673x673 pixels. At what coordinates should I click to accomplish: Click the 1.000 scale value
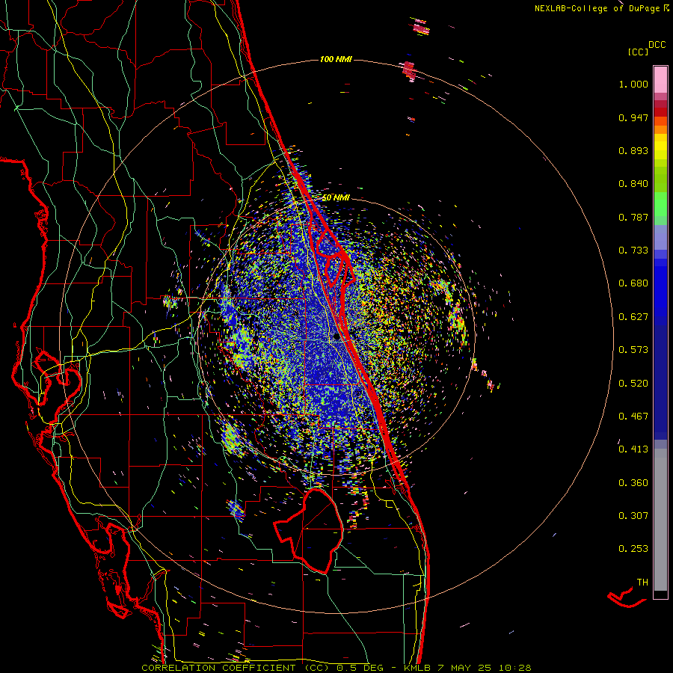click(633, 84)
